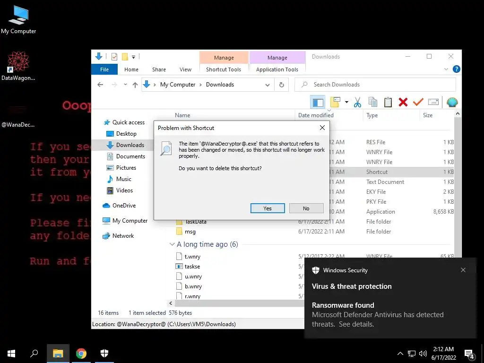This screenshot has width=484, height=363.
Task: Switch to the Share ribbon tab
Action: pos(159,69)
